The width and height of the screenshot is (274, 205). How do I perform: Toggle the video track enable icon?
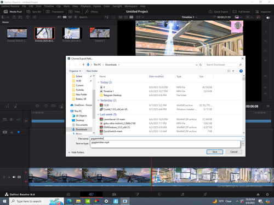[x=19, y=177]
